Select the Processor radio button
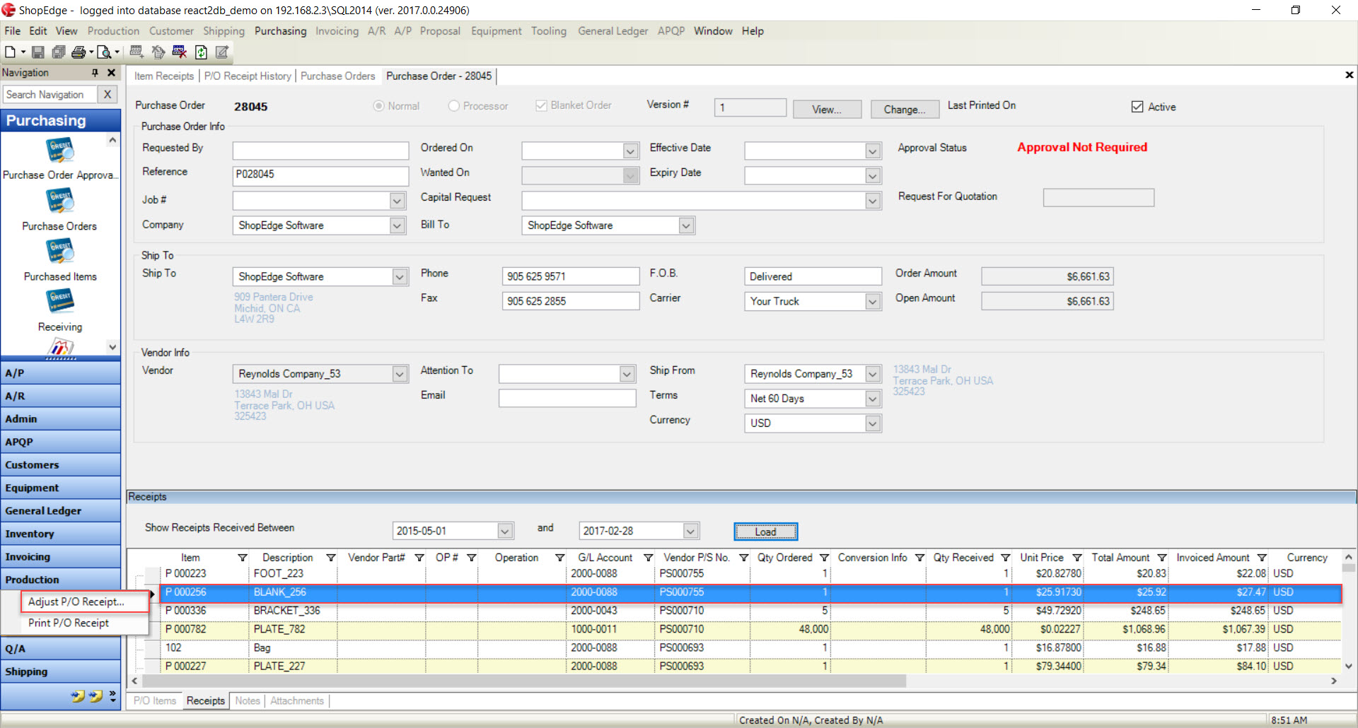The image size is (1358, 728). point(454,106)
